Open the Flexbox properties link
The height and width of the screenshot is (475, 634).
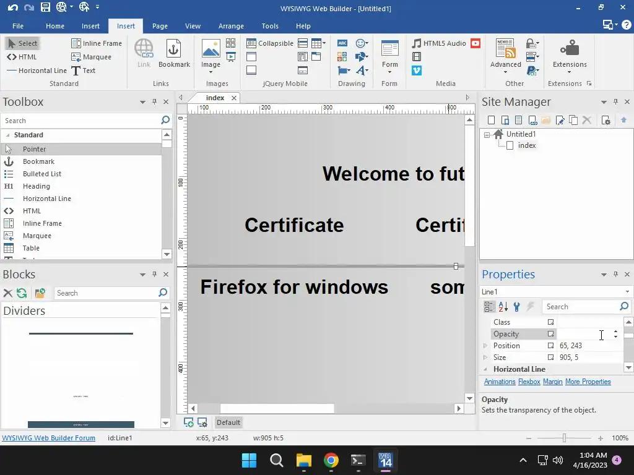coord(529,382)
